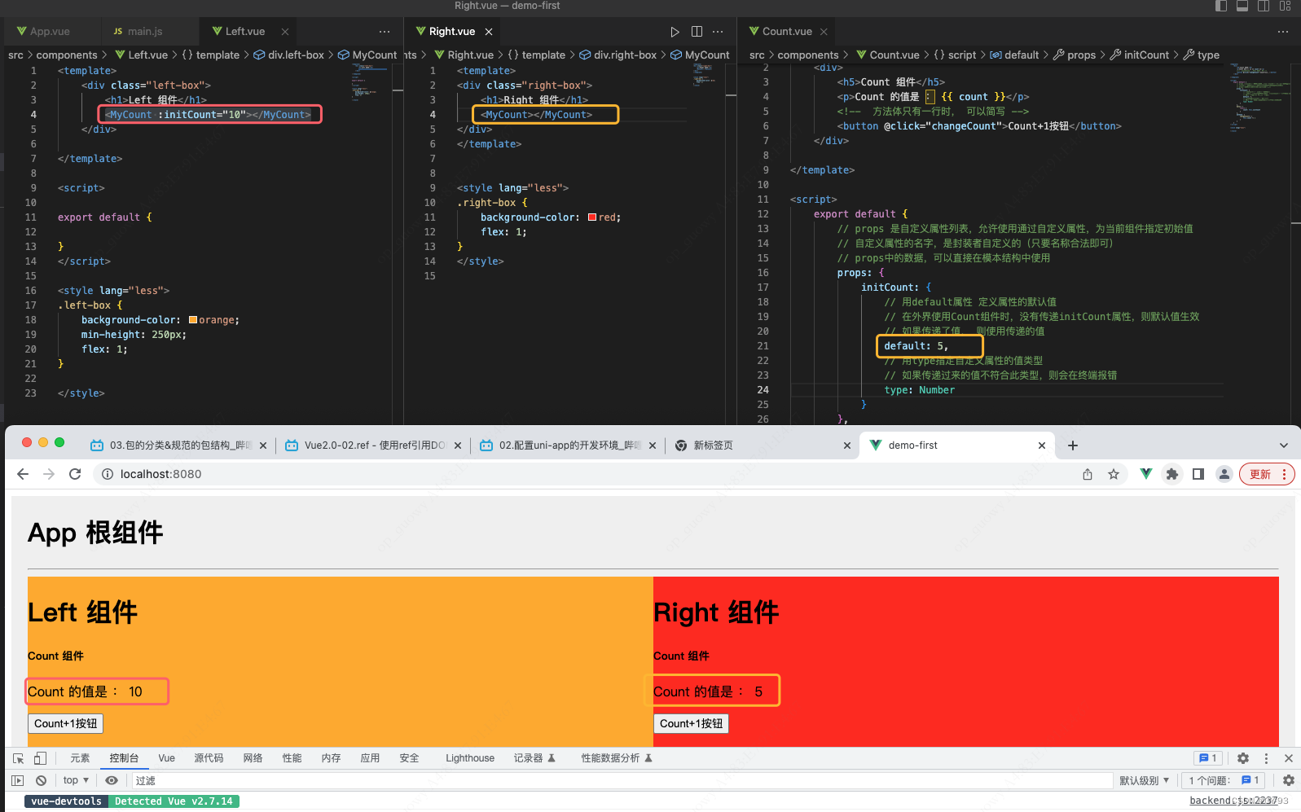The image size is (1301, 812).
Task: Go forward in the browser
Action: tap(49, 474)
